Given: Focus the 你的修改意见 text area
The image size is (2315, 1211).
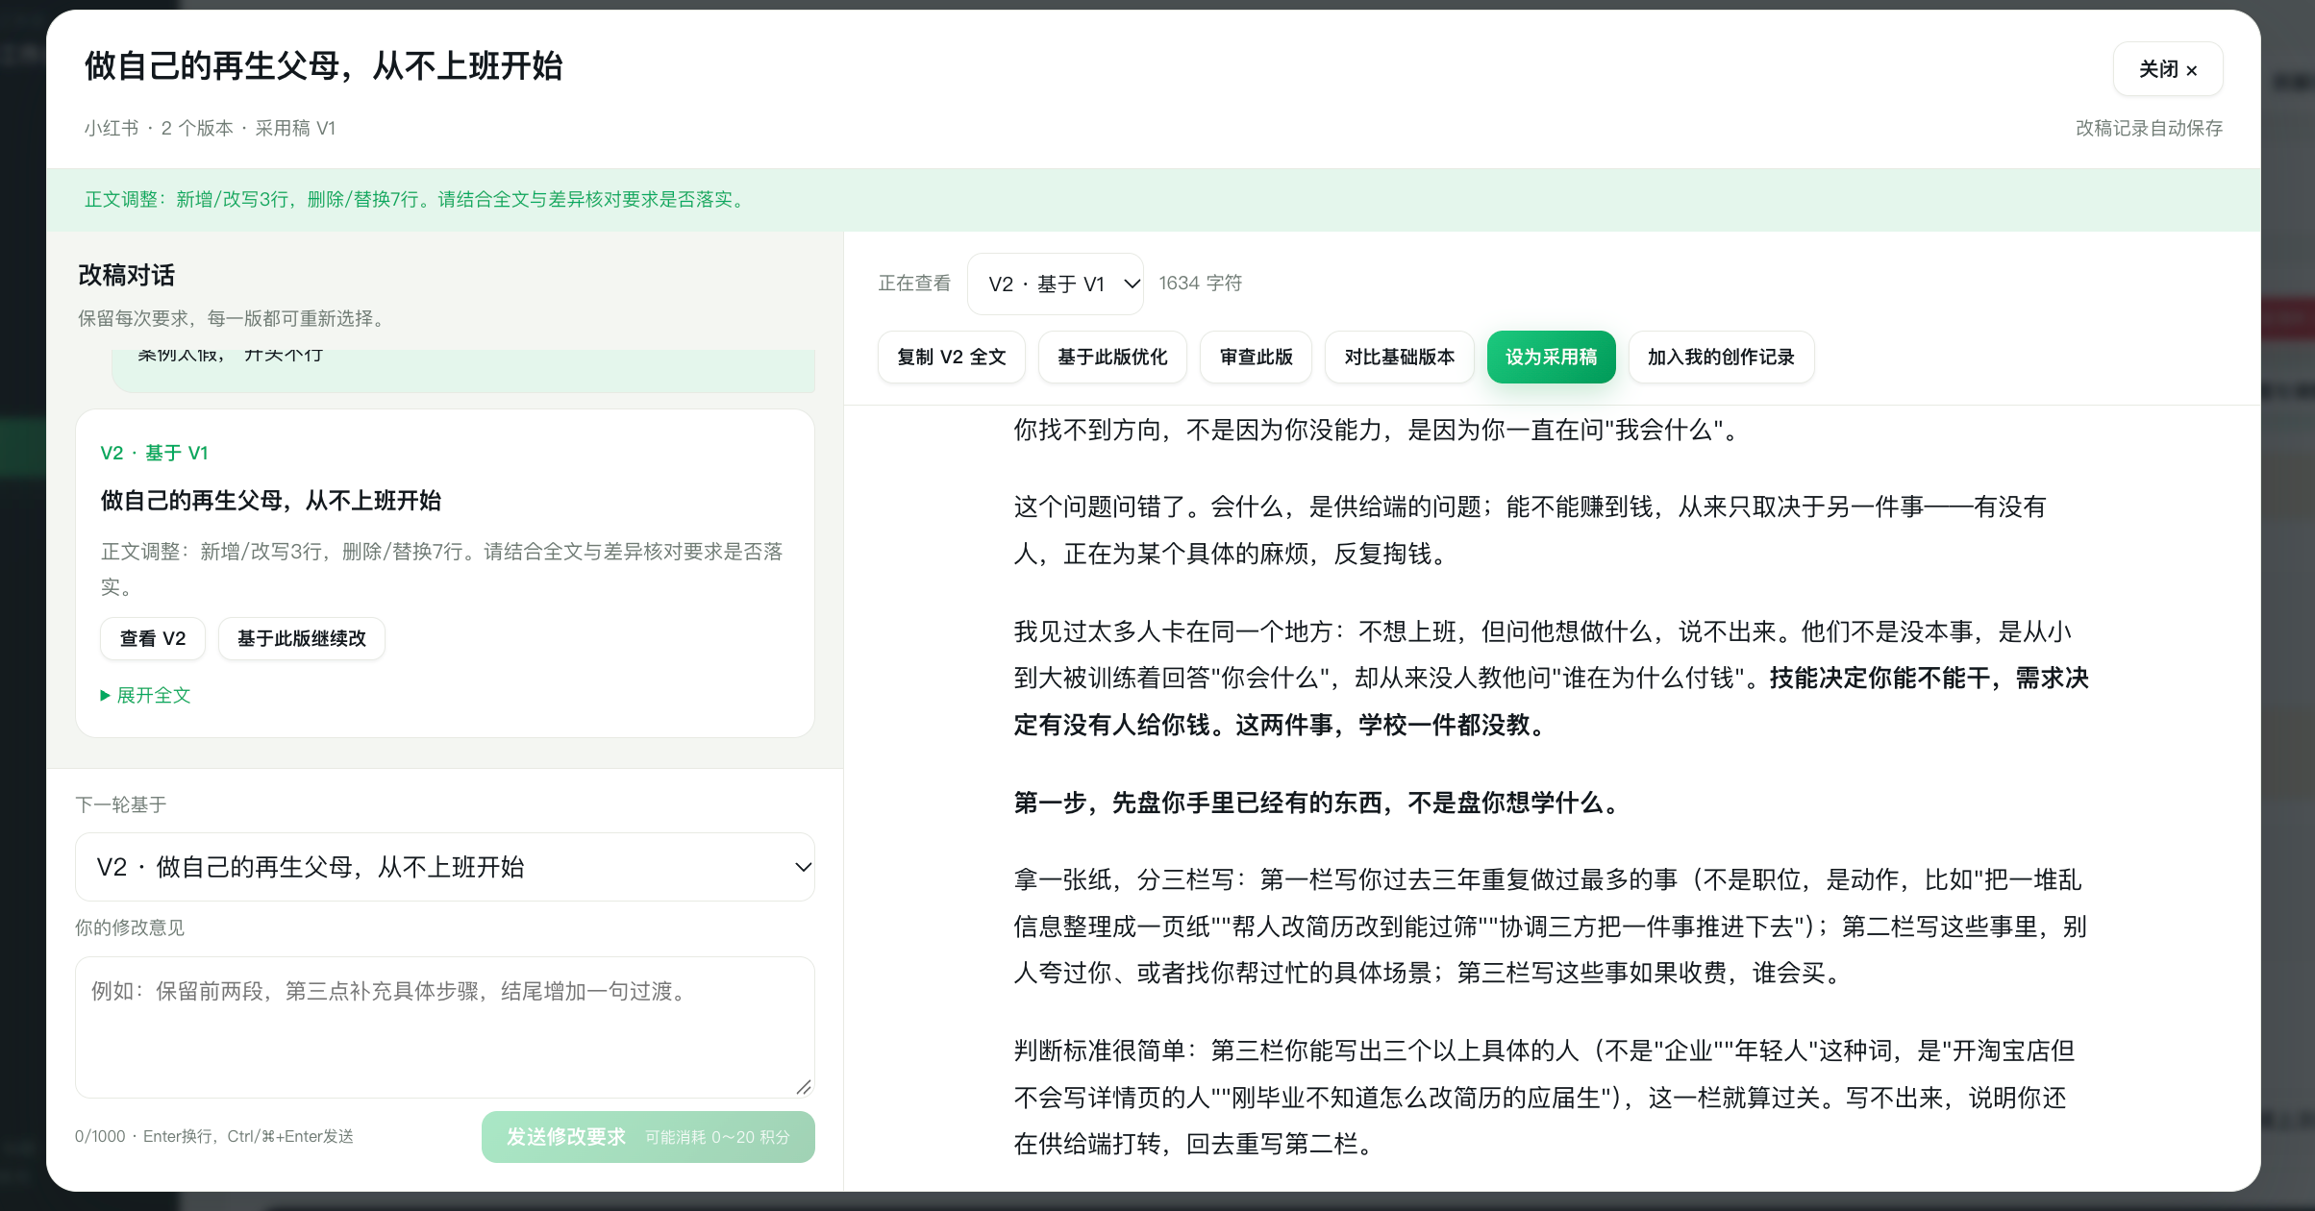Looking at the screenshot, I should [444, 1026].
